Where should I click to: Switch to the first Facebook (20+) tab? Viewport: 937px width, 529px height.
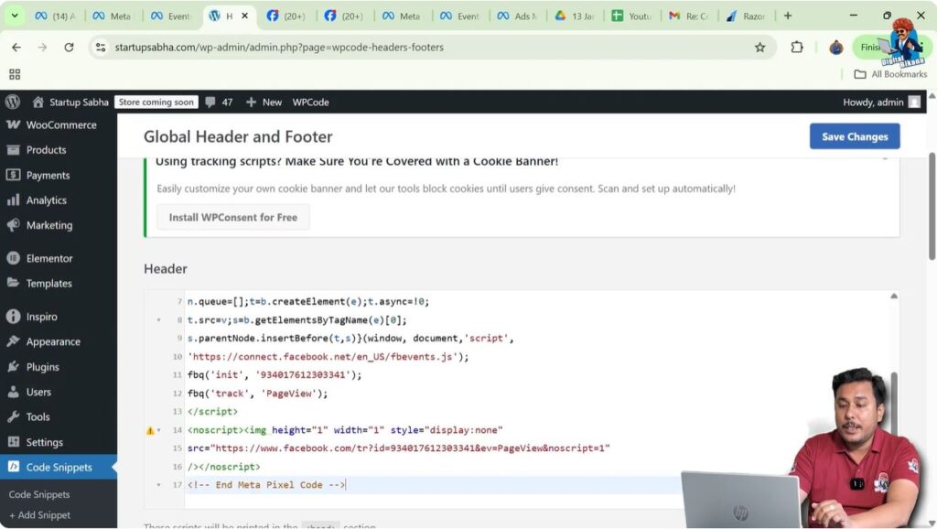tap(286, 16)
